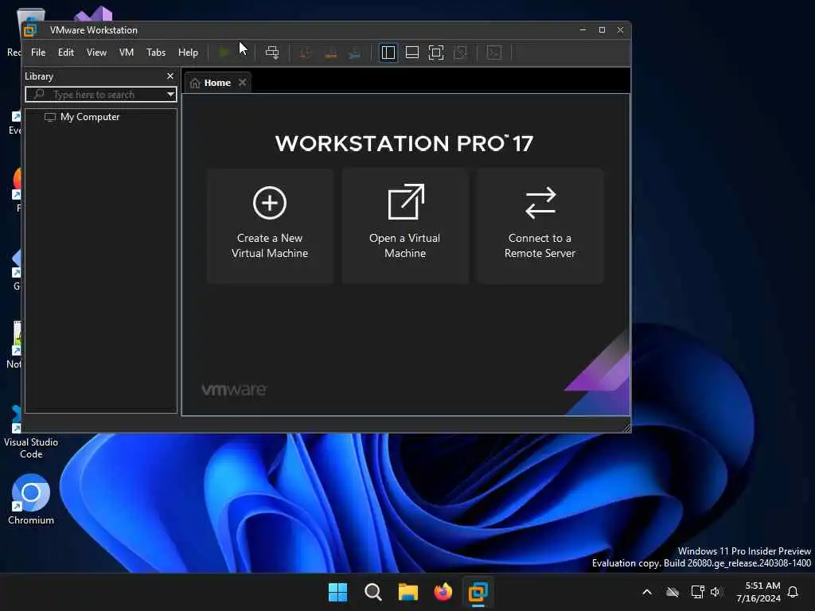
Task: Click the green Power On play button
Action: coord(224,53)
